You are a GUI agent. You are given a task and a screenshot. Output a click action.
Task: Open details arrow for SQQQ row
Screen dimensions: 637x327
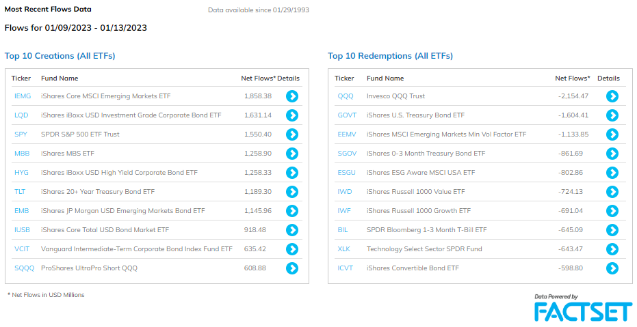pos(292,268)
